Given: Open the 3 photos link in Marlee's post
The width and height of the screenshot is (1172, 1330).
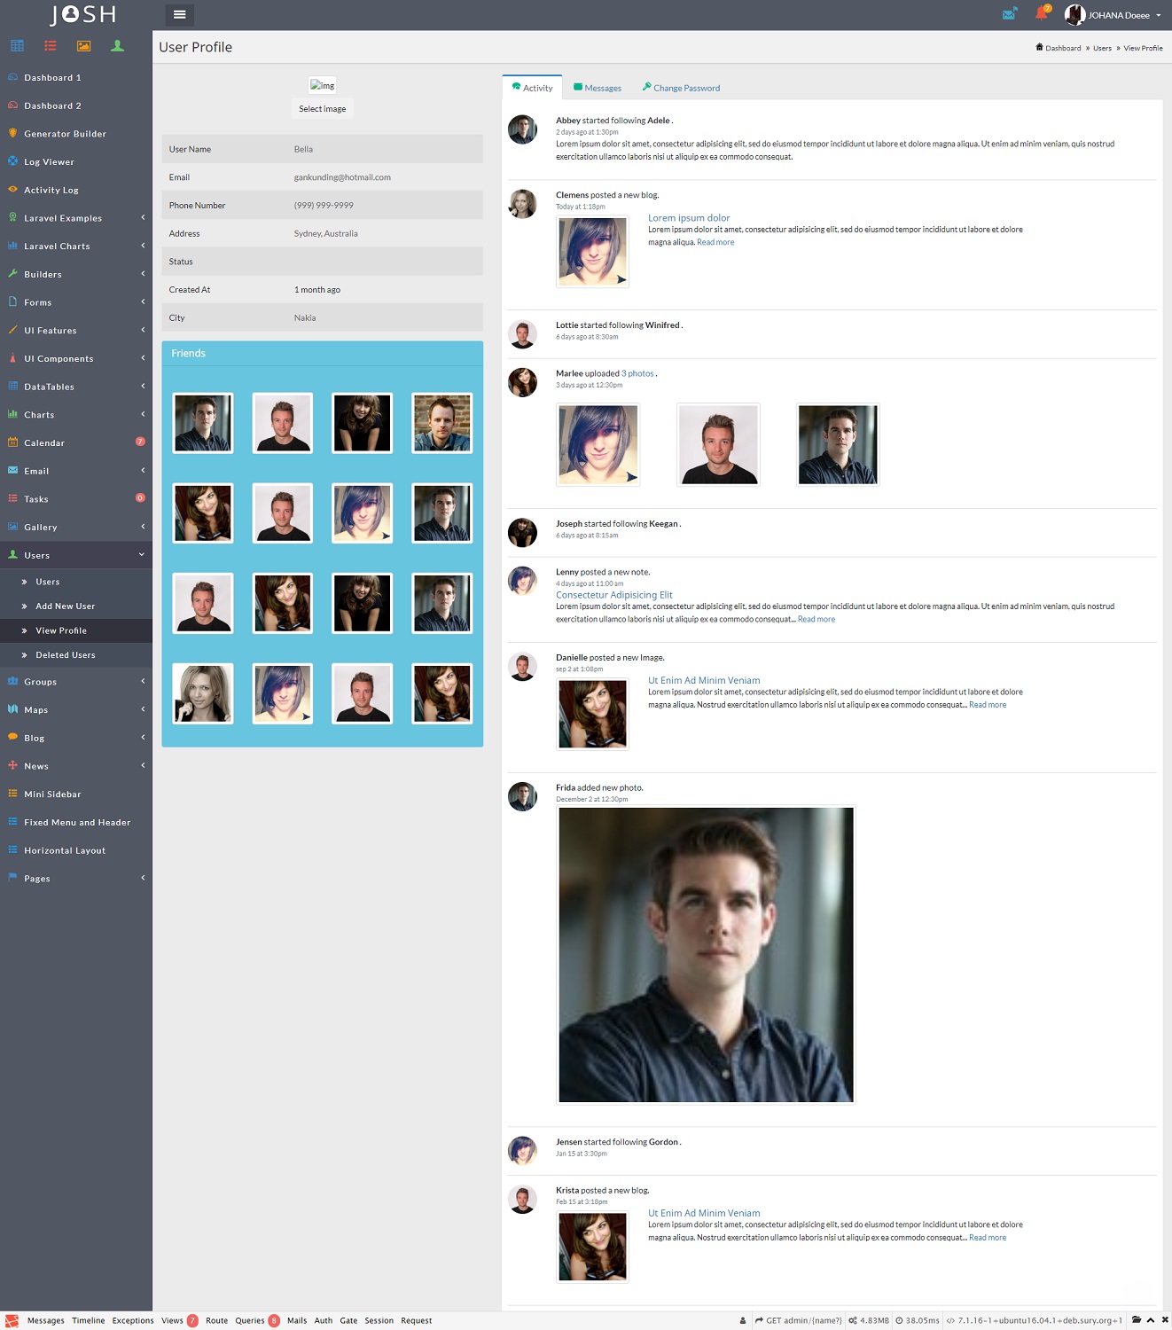Looking at the screenshot, I should (637, 373).
